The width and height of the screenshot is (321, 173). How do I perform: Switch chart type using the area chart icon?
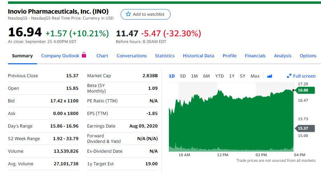coord(269,76)
